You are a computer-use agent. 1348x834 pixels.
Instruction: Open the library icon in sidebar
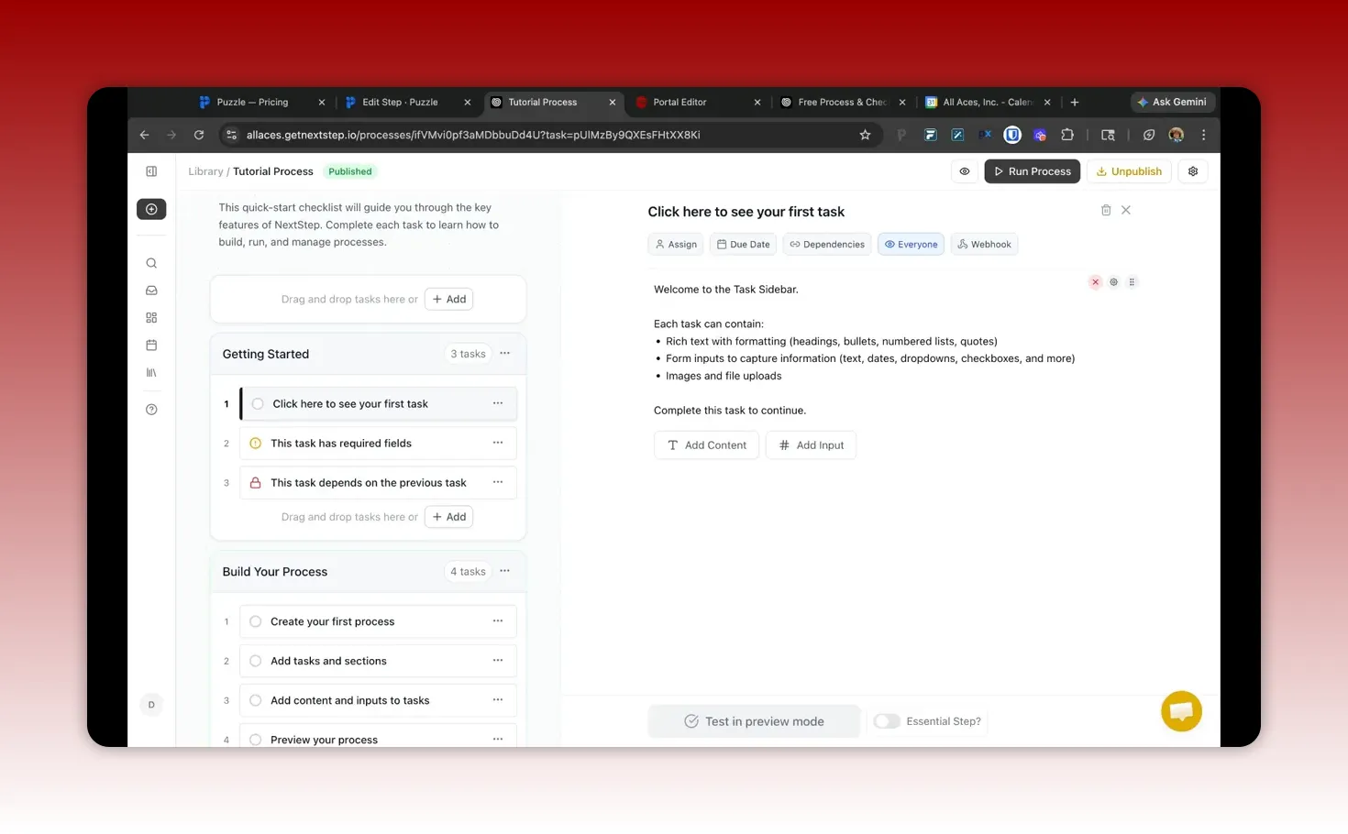pos(150,372)
